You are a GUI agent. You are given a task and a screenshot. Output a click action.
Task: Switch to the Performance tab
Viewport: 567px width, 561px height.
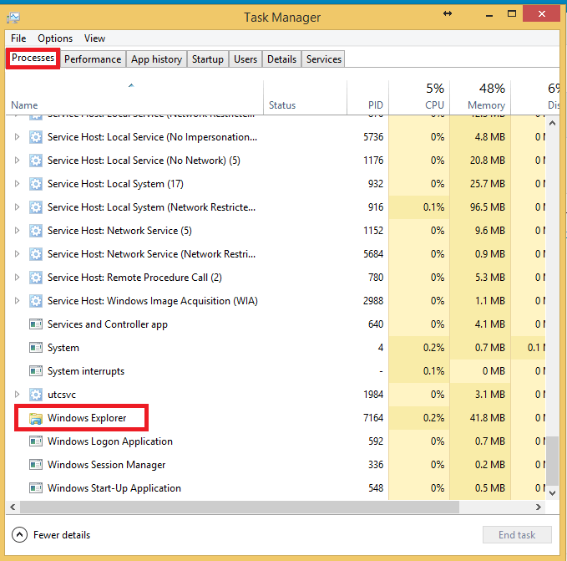(x=93, y=59)
